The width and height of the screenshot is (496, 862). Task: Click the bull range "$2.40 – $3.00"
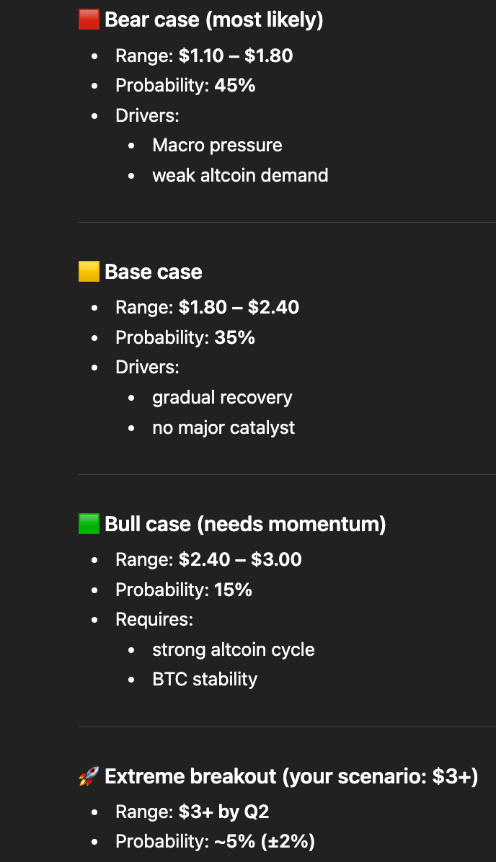pyautogui.click(x=240, y=560)
